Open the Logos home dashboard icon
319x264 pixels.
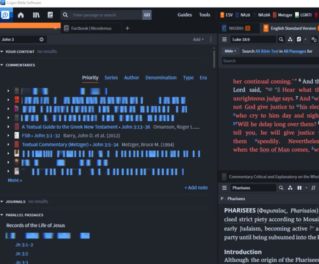[x=20, y=15]
